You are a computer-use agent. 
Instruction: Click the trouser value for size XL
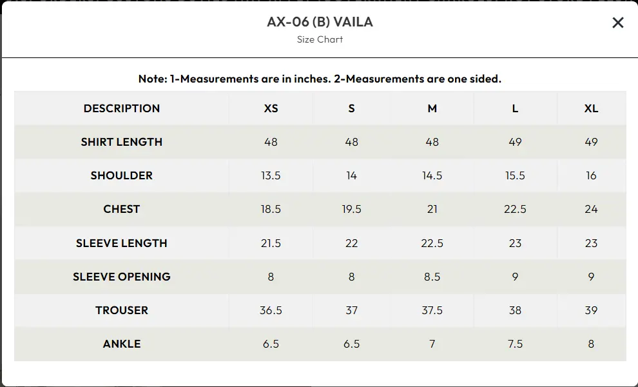[x=591, y=310]
